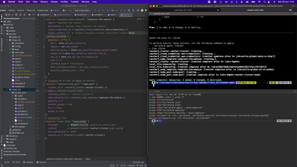Select terraform.tfvars file under Video_02
The height and width of the screenshot is (167, 297).
pos(22,77)
